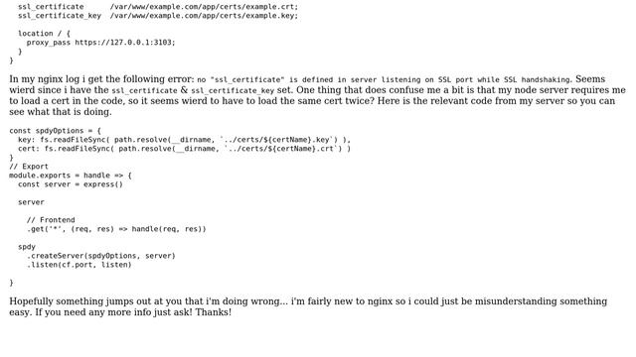Click the word 'spdy' in the code

[27, 247]
